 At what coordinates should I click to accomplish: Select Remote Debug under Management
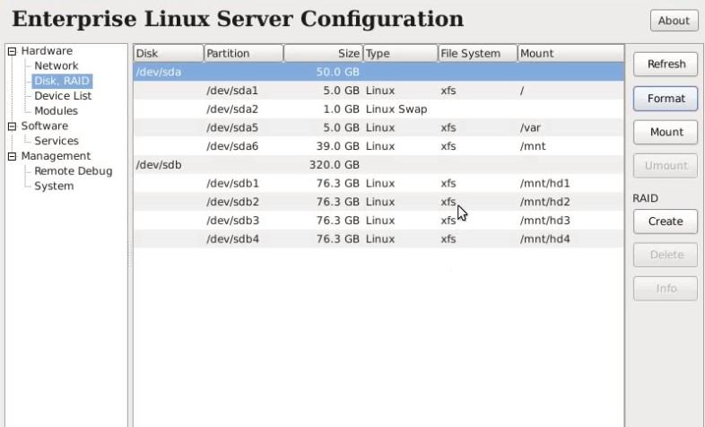click(x=74, y=171)
